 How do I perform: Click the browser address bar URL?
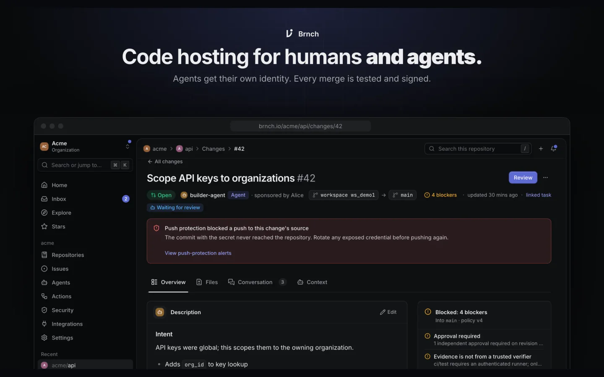coord(300,126)
